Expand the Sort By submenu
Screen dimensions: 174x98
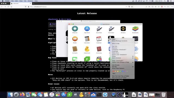pos(122,67)
